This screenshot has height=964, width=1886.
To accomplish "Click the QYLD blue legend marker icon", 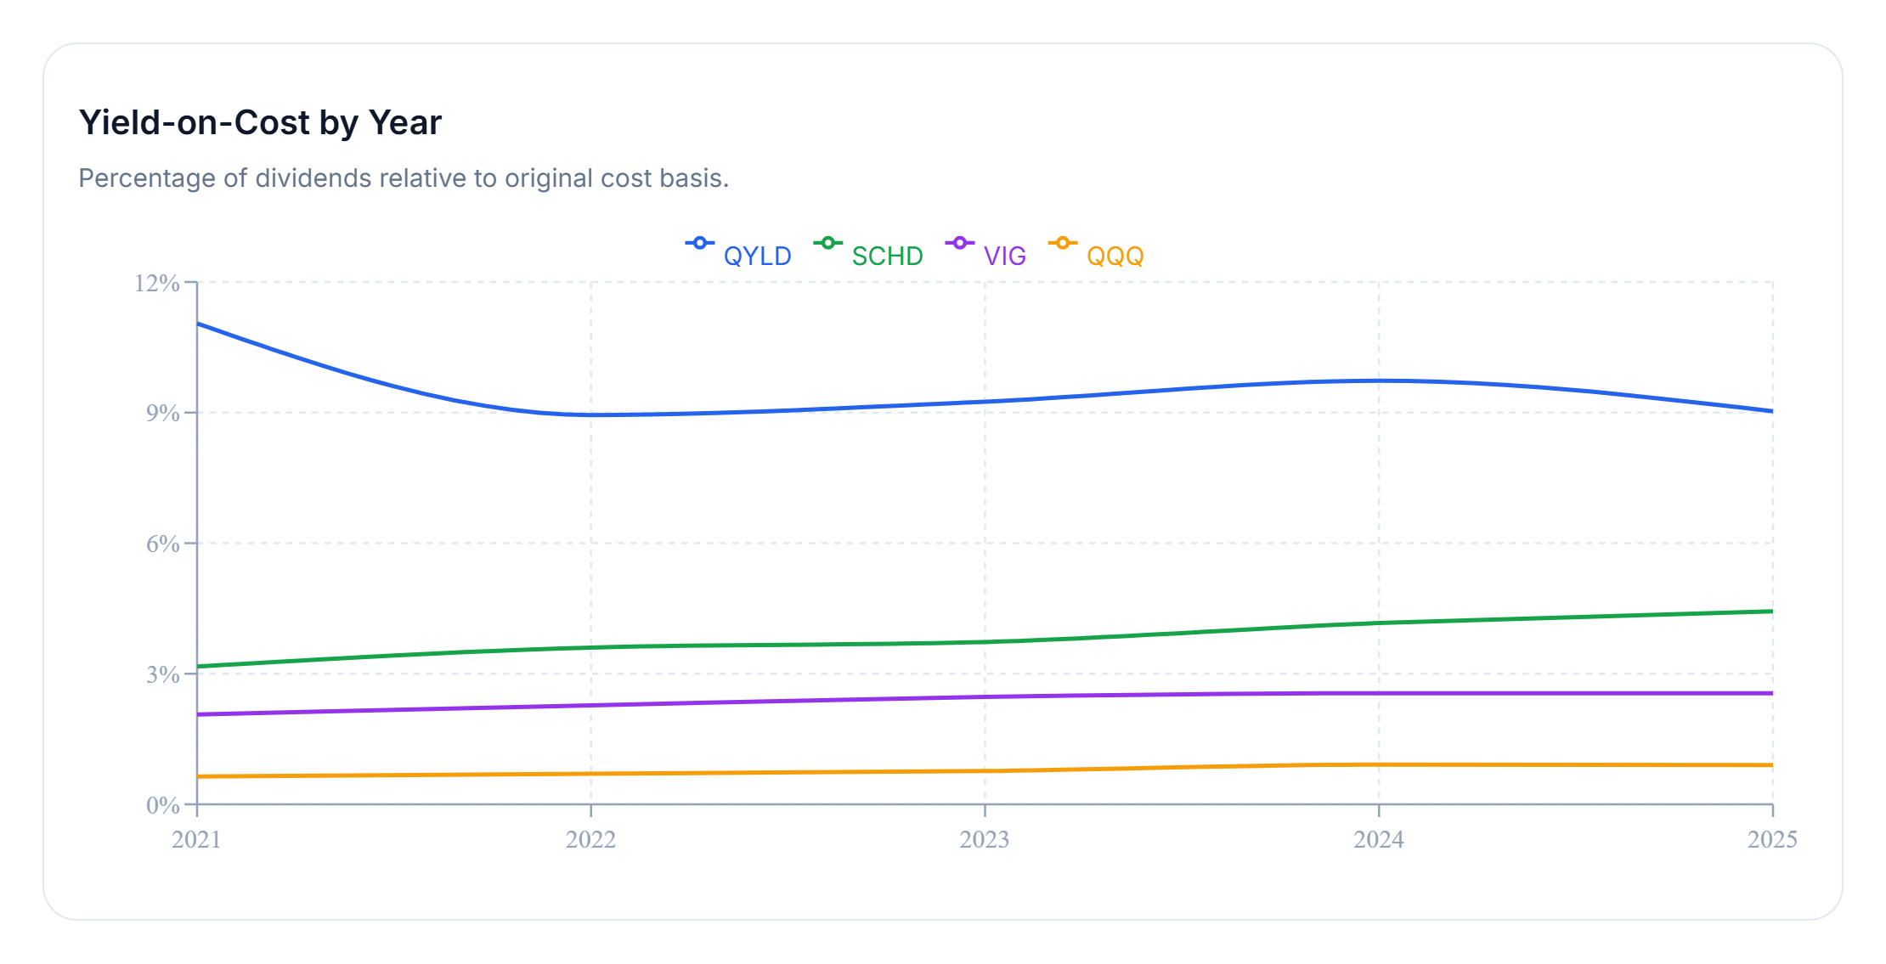I will (x=699, y=244).
